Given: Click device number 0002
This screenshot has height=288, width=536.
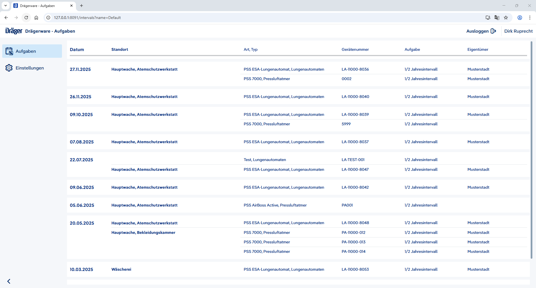Looking at the screenshot, I should (x=346, y=79).
